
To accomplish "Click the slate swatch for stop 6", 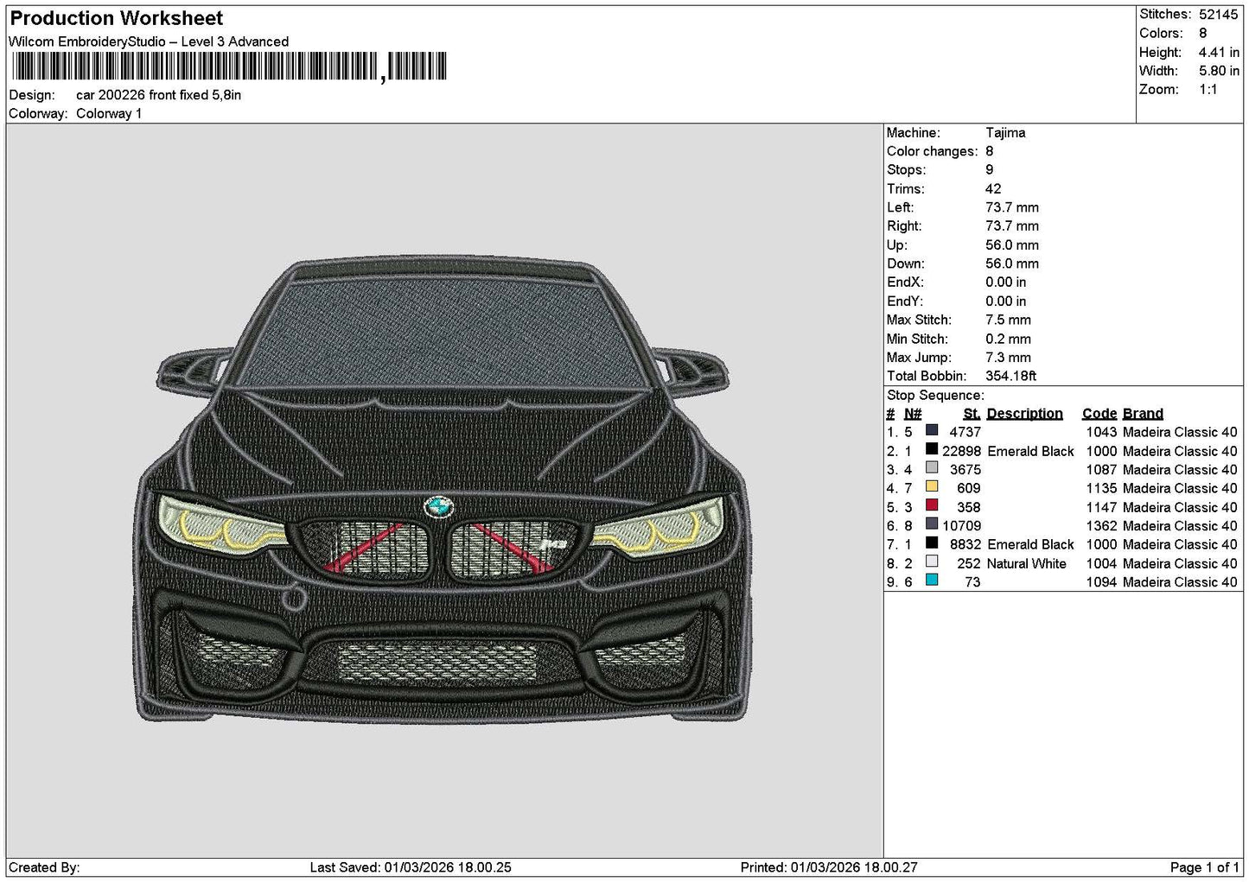I will pyautogui.click(x=932, y=524).
